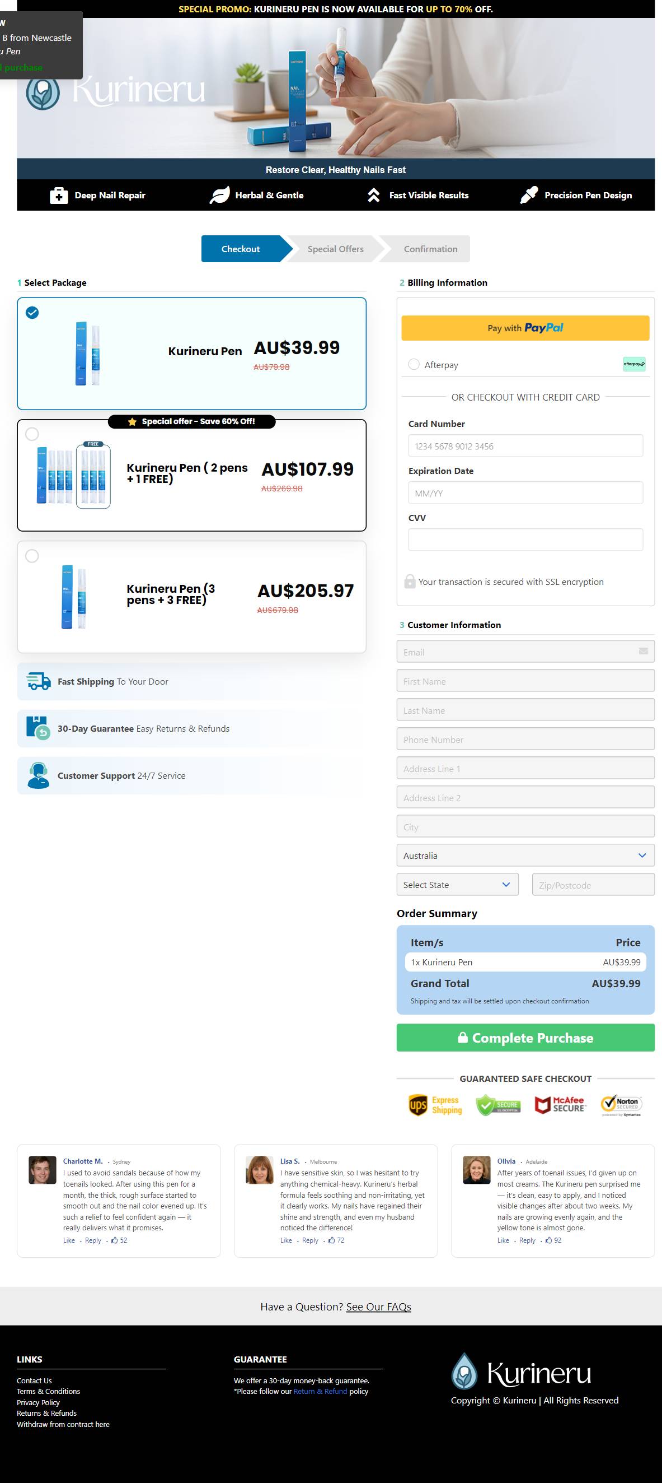Click Reply on Olivia review
Screen dimensions: 662x1483
point(527,1240)
